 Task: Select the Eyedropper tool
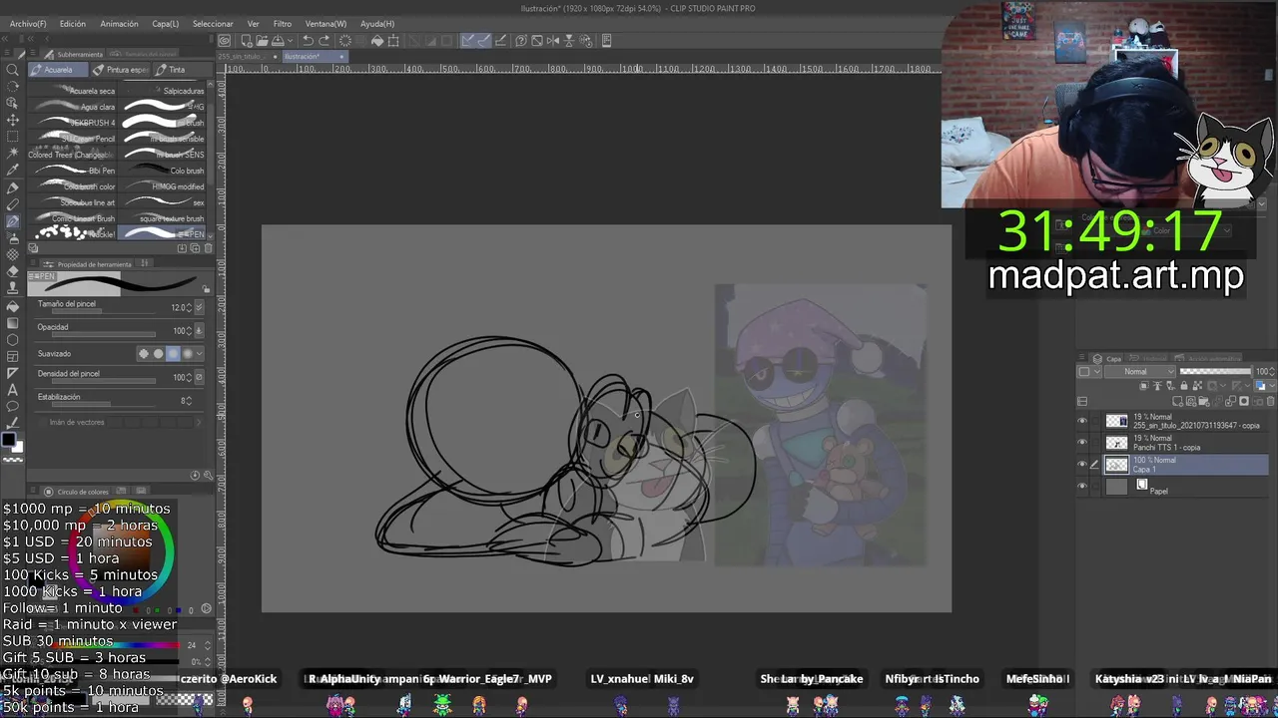(x=13, y=168)
